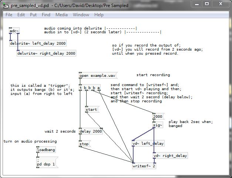Select the 'delwrite~ right_delay 2000' object
Viewport: 232px width, 178px height.
pos(46,54)
